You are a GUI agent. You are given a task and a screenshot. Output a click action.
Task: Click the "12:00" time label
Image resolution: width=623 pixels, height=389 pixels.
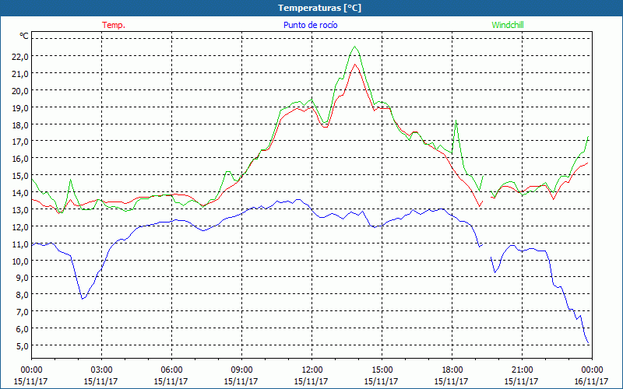[x=312, y=370]
